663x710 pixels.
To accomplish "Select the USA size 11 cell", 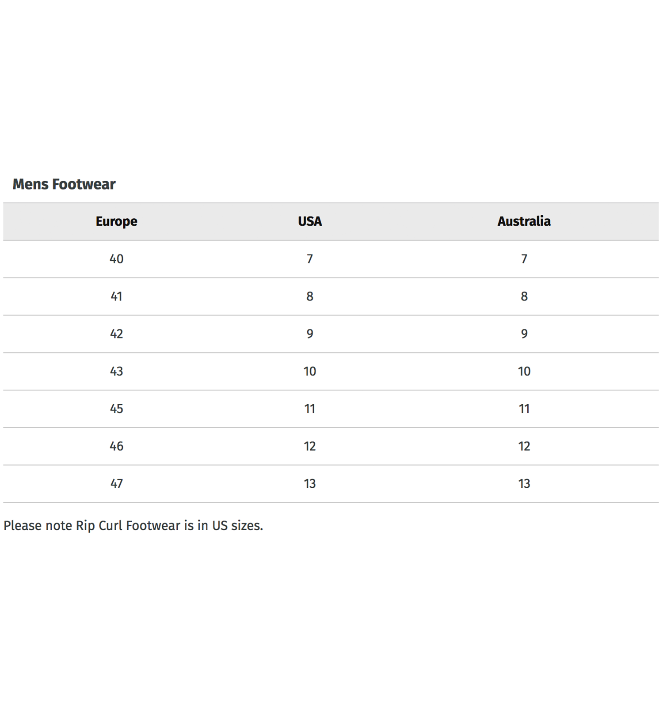I will point(310,409).
